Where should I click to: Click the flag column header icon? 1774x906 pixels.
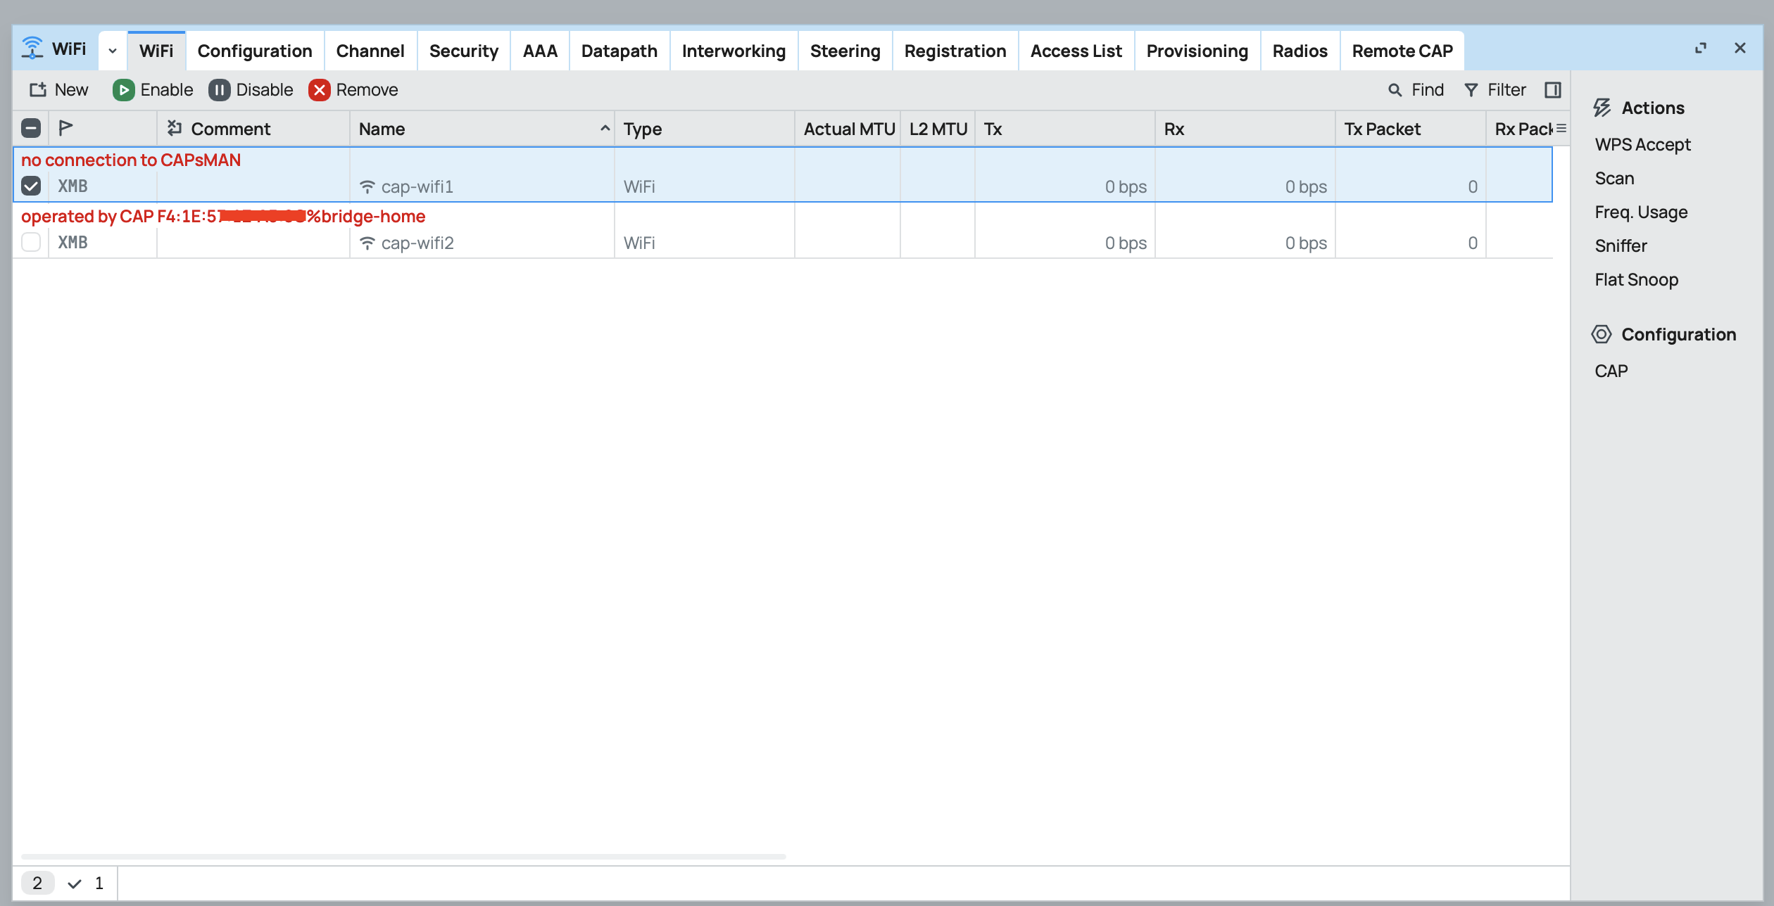click(65, 129)
